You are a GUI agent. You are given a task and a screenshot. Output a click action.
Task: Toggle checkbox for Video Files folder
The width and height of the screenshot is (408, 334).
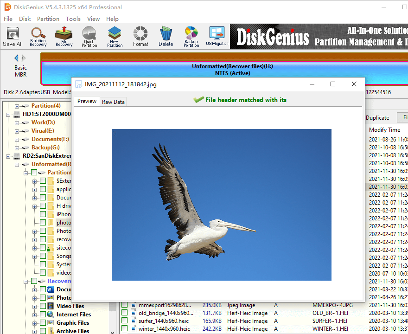[x=43, y=306]
